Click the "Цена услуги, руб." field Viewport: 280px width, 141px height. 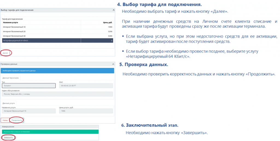point(86,111)
